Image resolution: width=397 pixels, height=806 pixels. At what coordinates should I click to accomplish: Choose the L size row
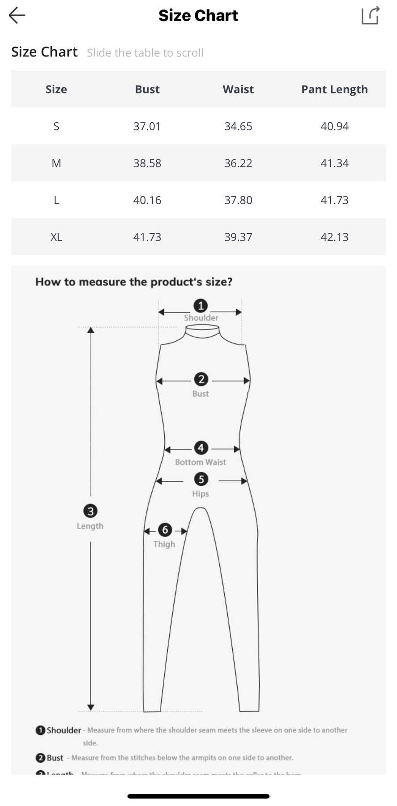[x=198, y=200]
